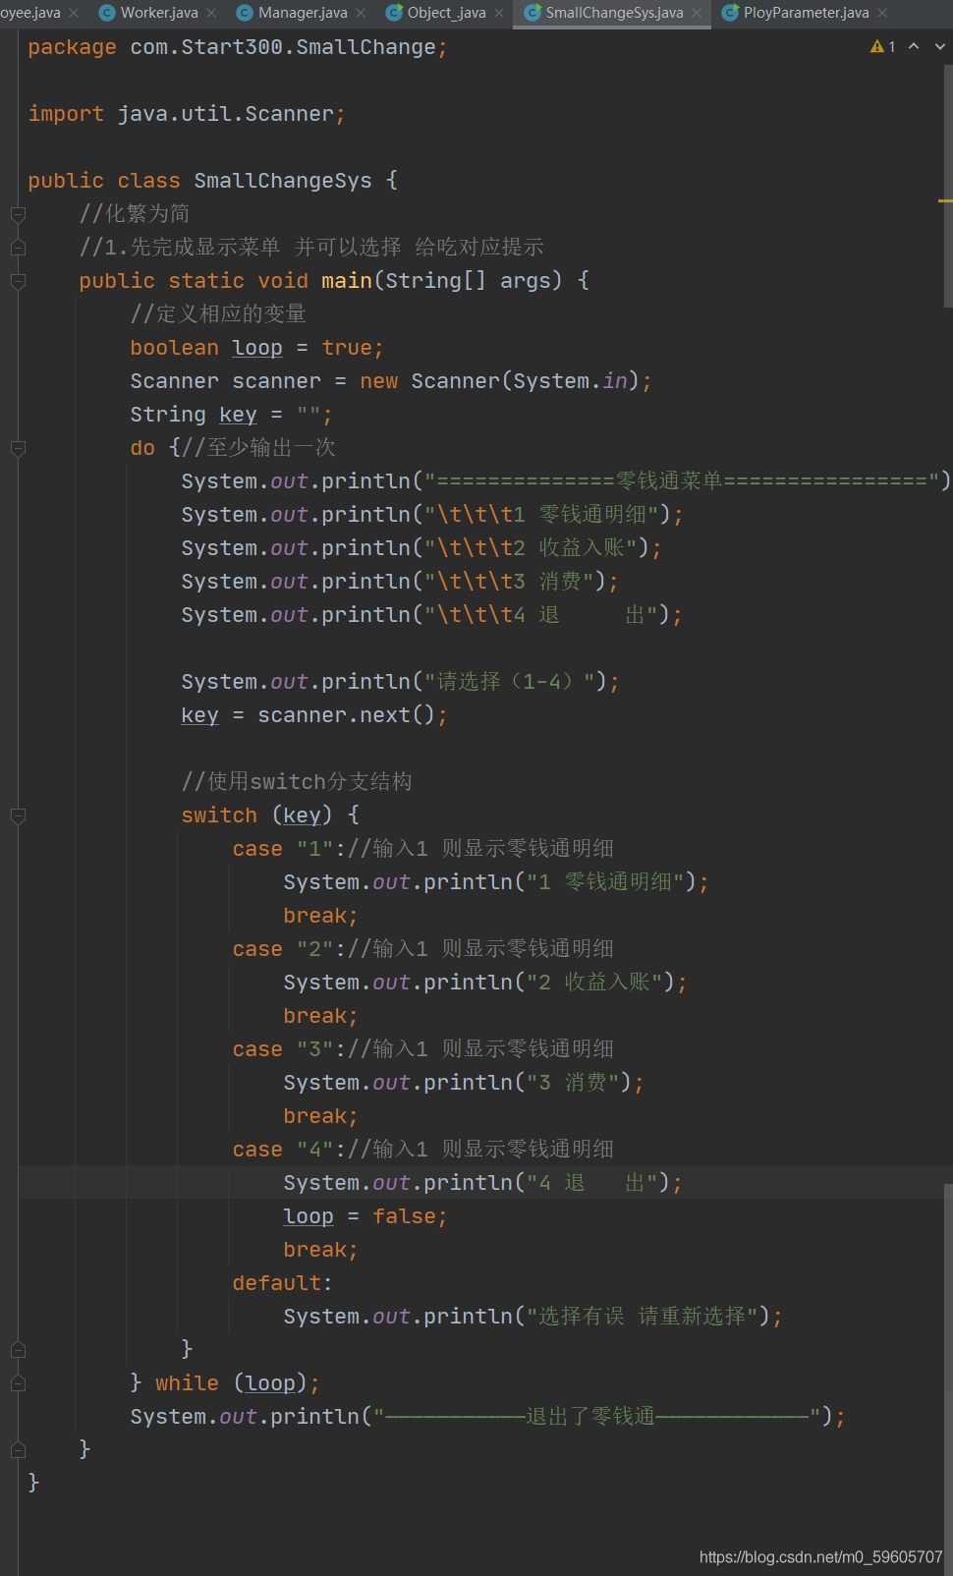Click the //至少输出一次 comment
The height and width of the screenshot is (1576, 953).
259,448
